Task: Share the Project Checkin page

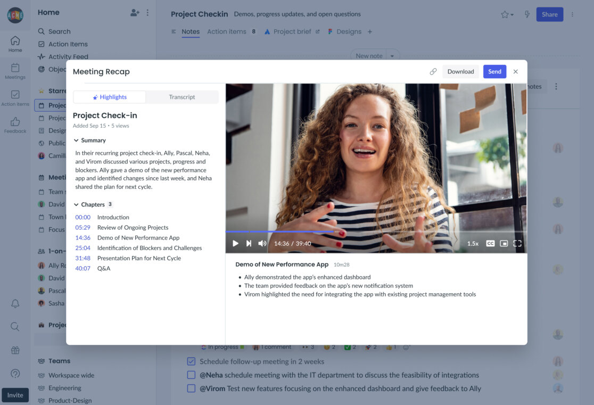Action: click(549, 14)
